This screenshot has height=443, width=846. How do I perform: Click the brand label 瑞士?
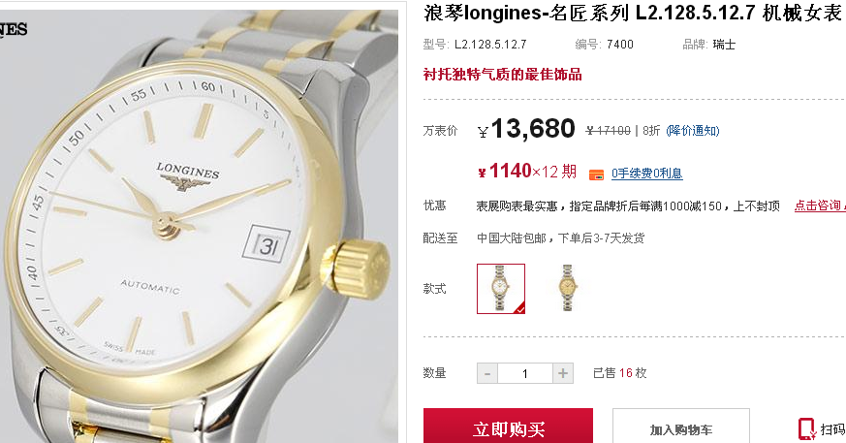(724, 45)
